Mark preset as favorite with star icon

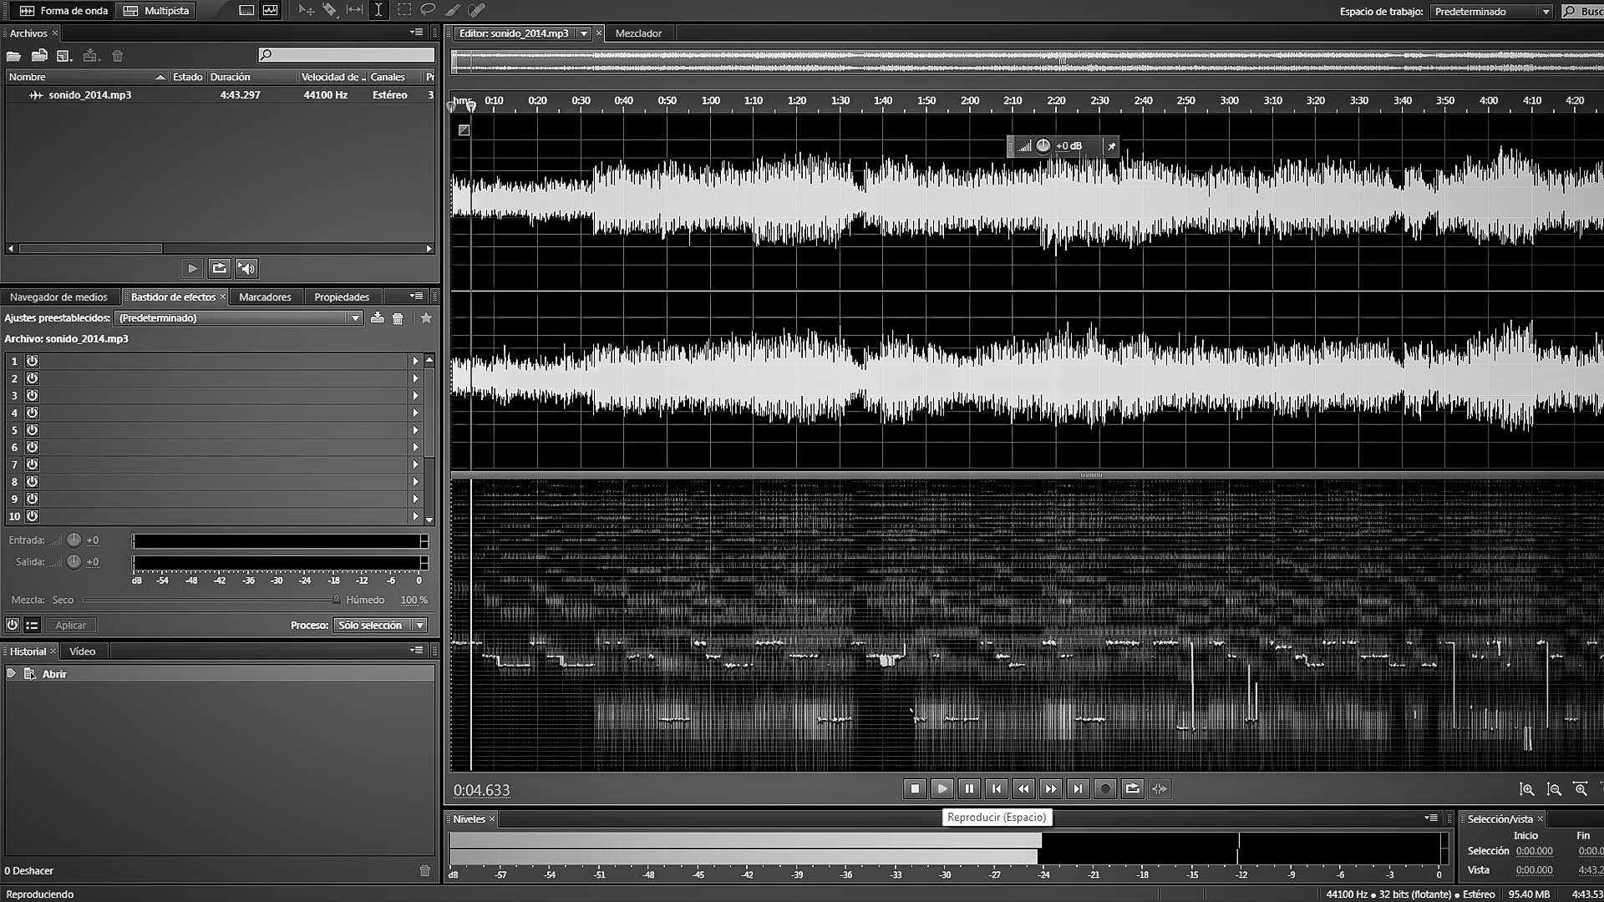click(426, 318)
